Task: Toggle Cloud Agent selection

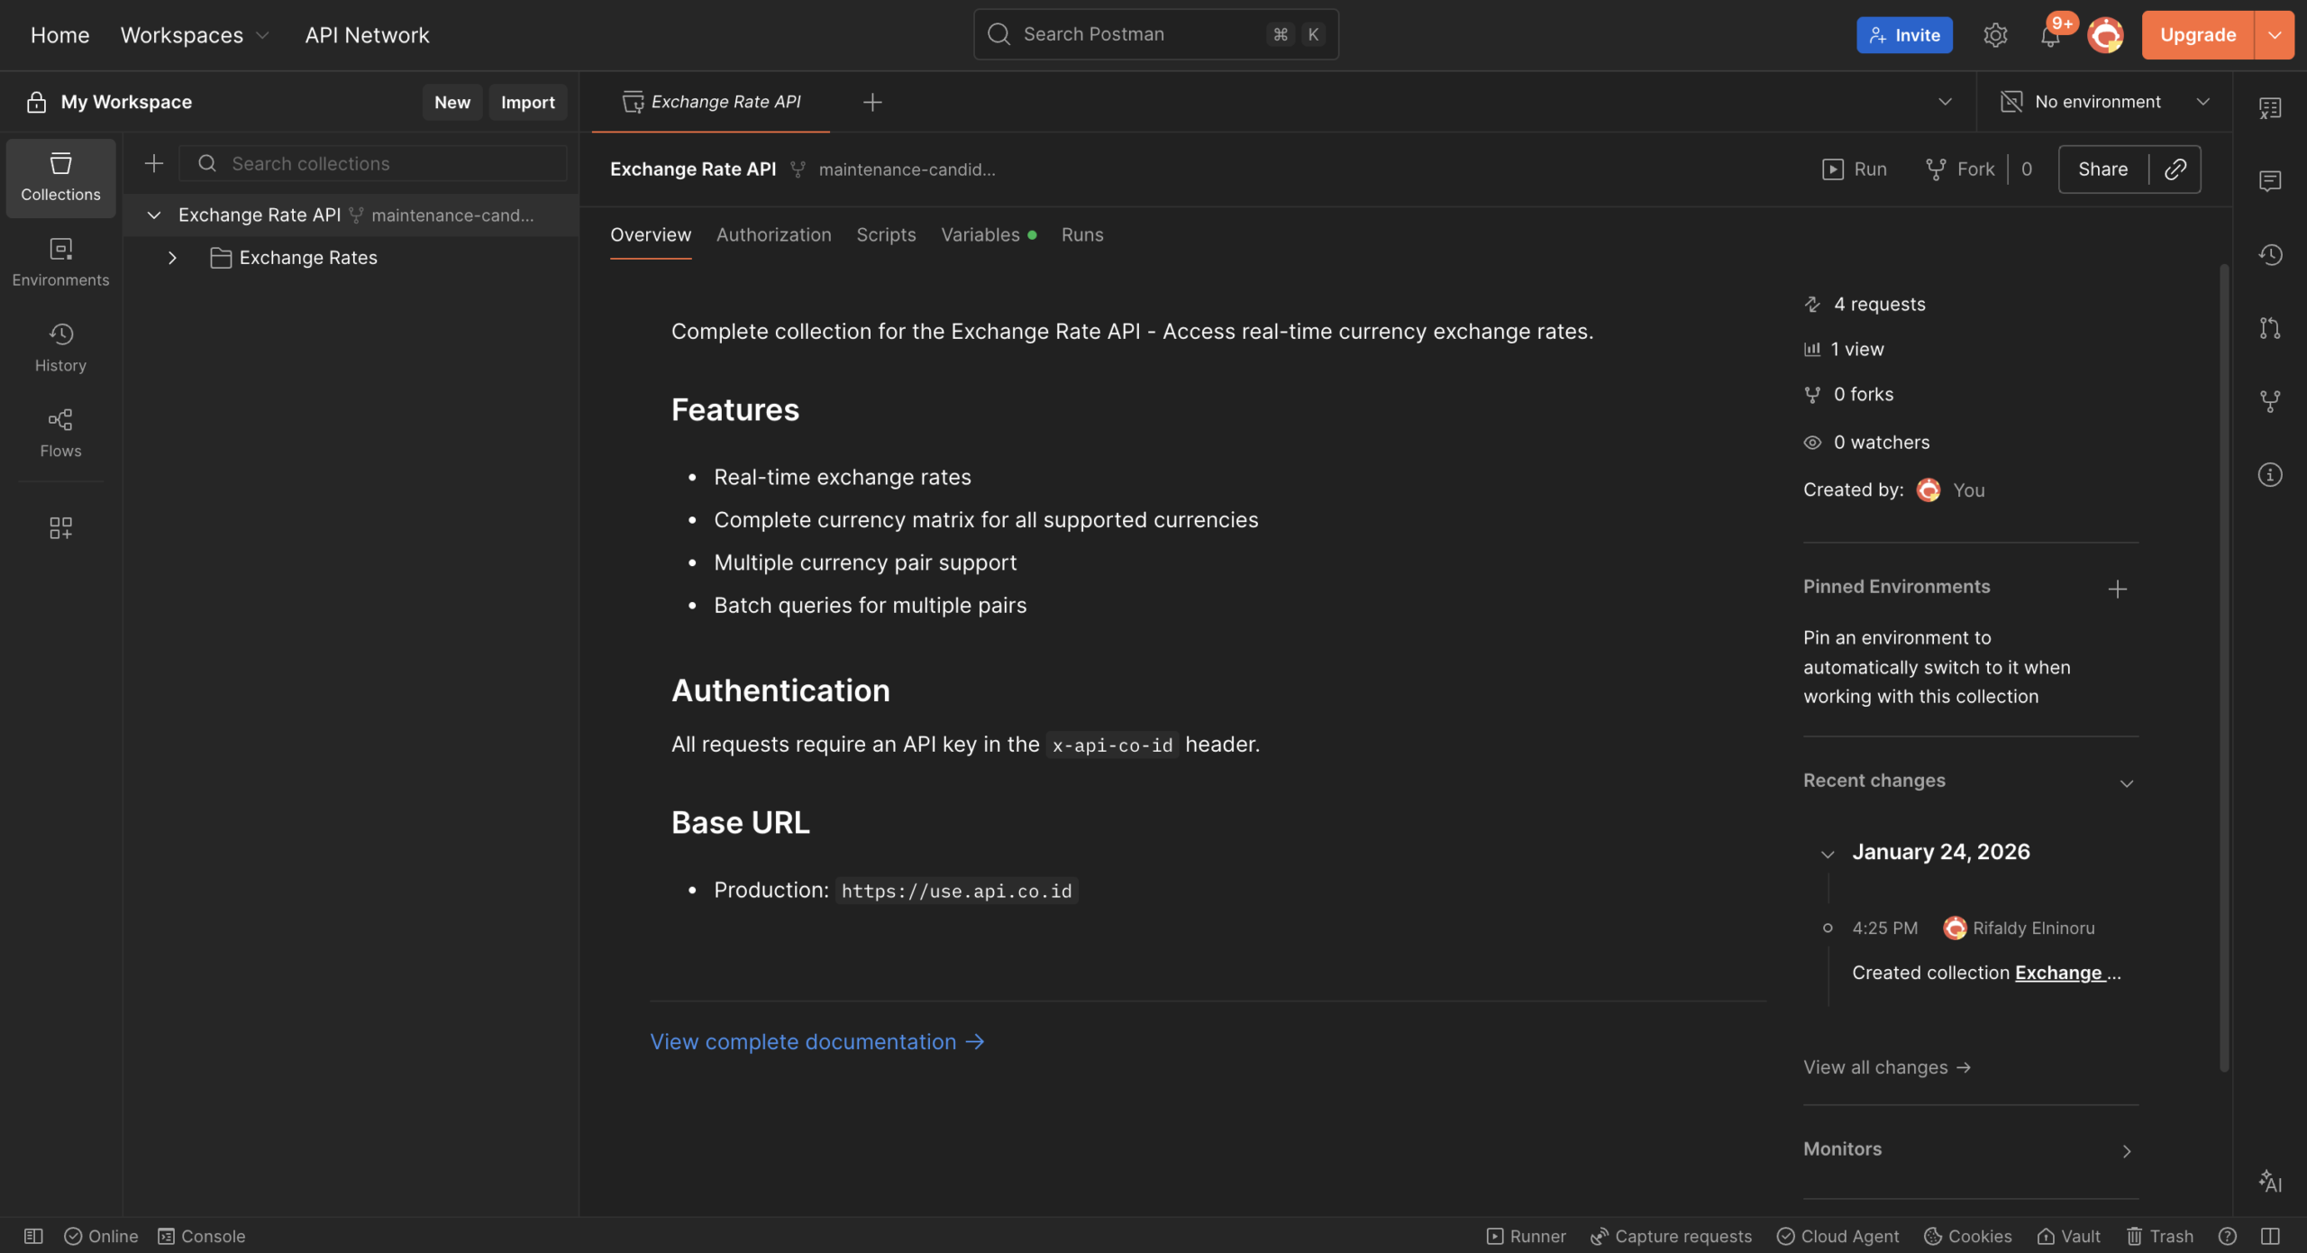Action: click(x=1837, y=1236)
